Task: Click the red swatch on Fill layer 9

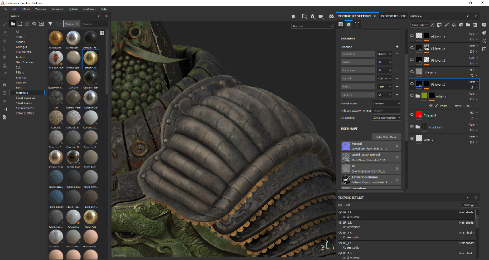Action: point(419,115)
